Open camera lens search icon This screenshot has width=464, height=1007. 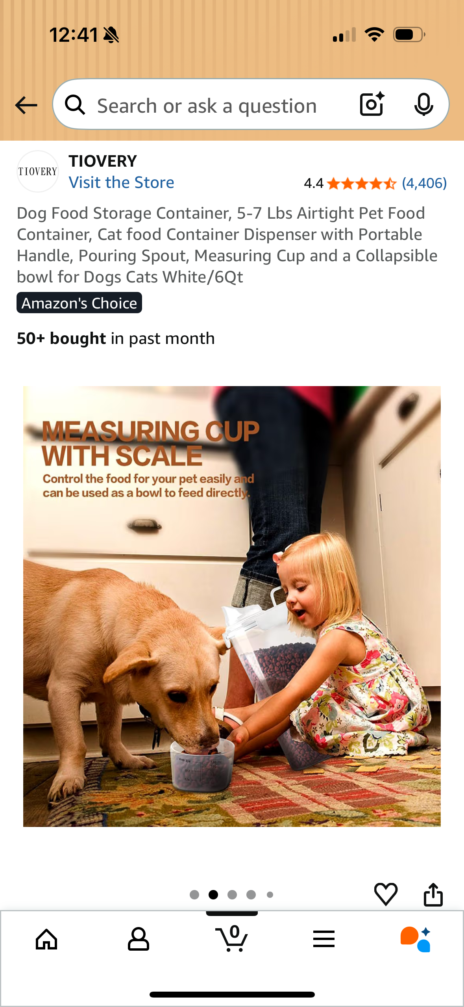372,104
